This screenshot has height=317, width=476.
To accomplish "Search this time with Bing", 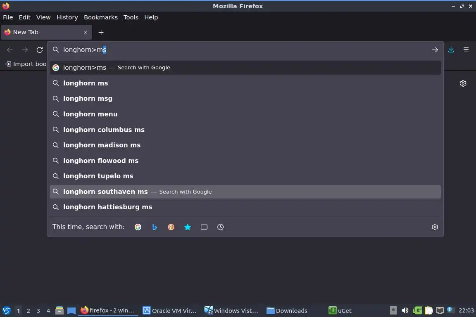I will [x=155, y=227].
